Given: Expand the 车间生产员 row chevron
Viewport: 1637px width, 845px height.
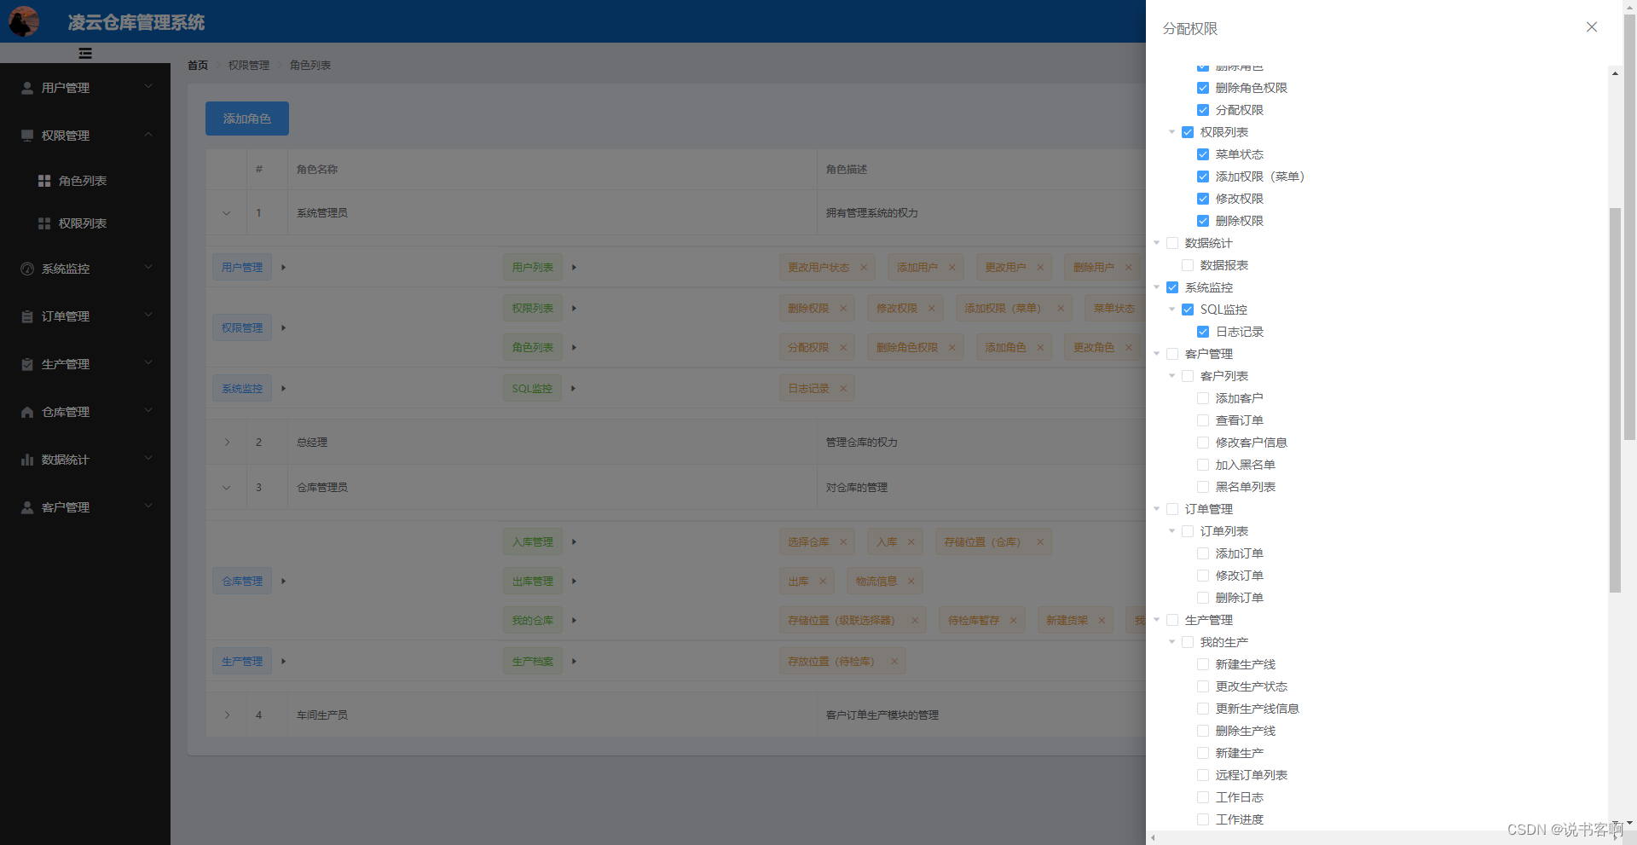Looking at the screenshot, I should [x=227, y=715].
